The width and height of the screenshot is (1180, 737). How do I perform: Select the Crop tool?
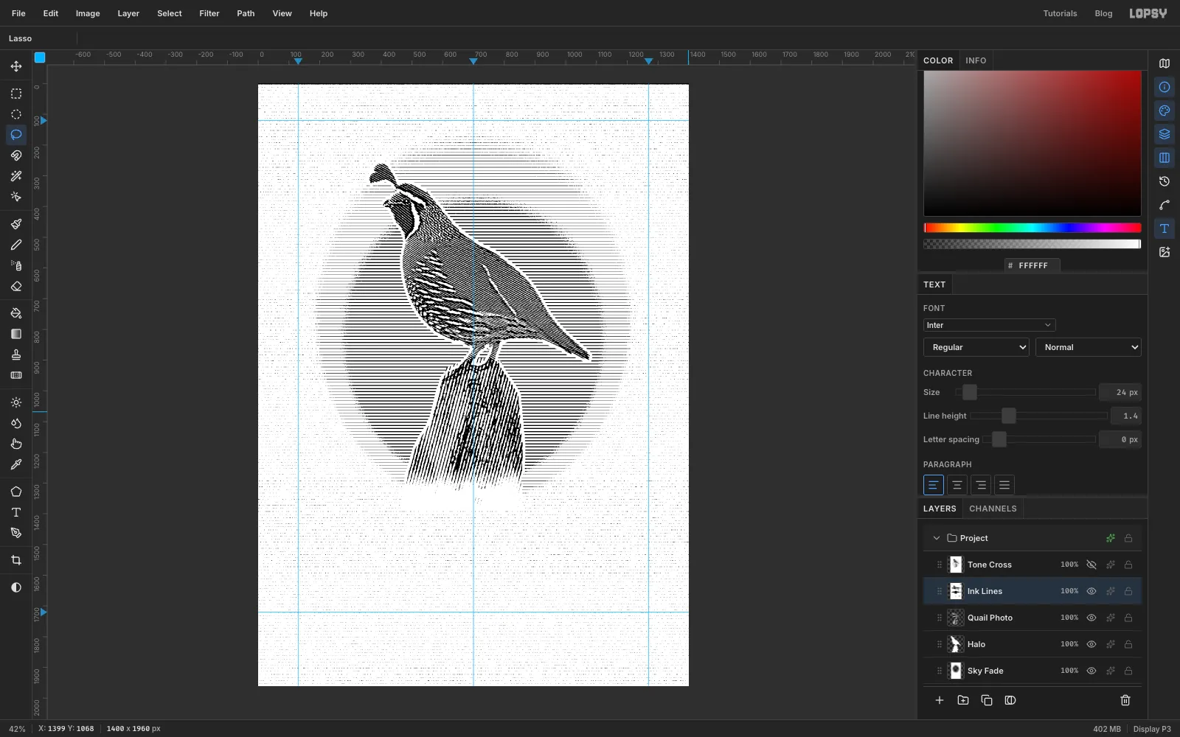point(16,560)
